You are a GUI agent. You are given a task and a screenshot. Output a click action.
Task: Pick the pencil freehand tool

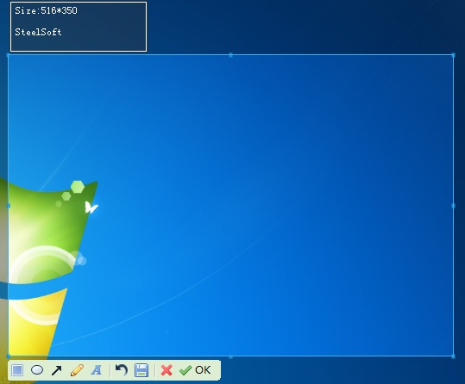coord(77,370)
